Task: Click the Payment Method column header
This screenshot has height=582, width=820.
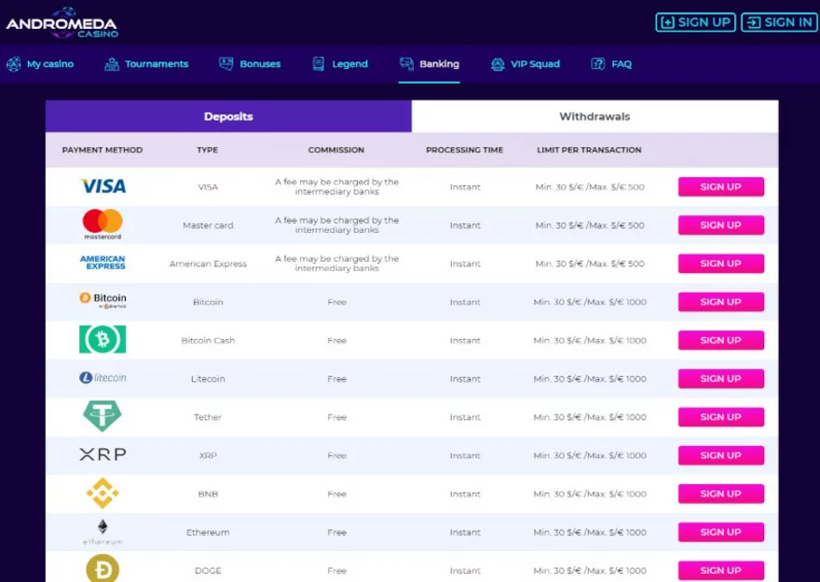Action: pyautogui.click(x=102, y=150)
